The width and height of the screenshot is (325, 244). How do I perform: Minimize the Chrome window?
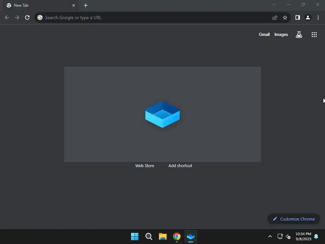[288, 4]
